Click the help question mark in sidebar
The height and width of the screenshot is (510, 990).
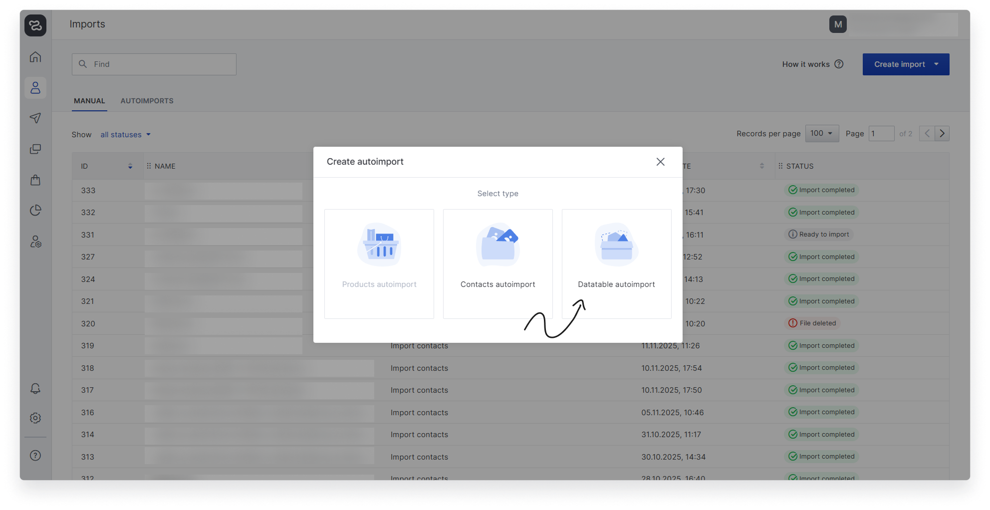[x=35, y=455]
